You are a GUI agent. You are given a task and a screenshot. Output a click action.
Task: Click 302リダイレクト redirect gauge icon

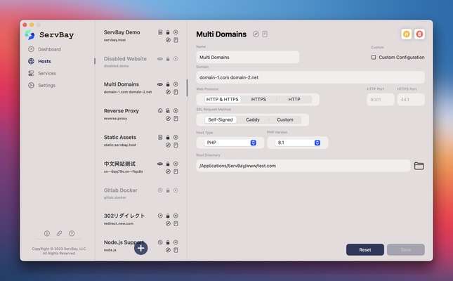[160, 216]
